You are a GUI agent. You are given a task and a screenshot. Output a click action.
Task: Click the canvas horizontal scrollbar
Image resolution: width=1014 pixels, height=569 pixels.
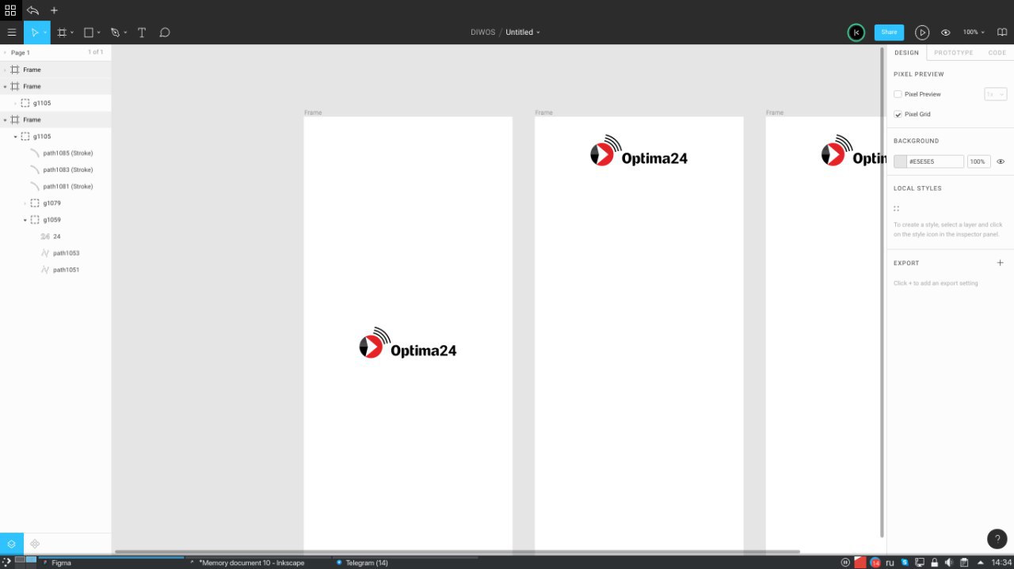457,552
